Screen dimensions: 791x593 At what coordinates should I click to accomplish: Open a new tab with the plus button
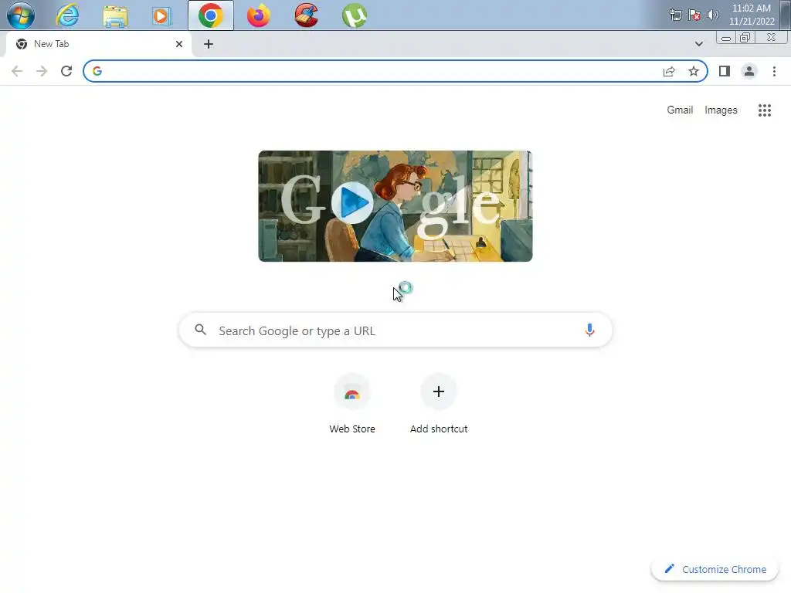click(x=209, y=44)
